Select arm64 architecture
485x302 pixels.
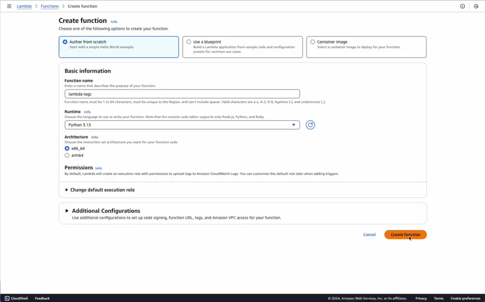[x=67, y=155]
